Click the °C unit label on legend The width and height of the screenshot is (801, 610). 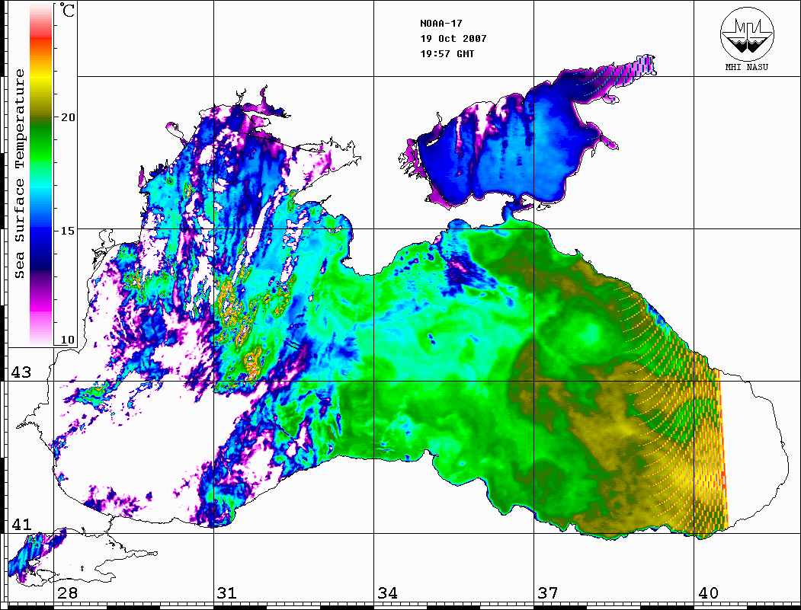pyautogui.click(x=66, y=10)
